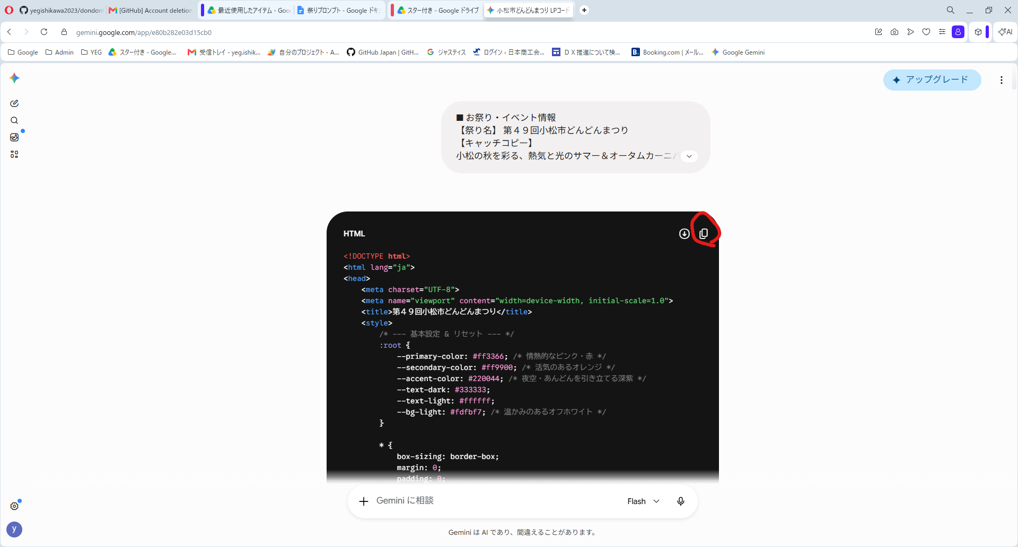The height and width of the screenshot is (547, 1018).
Task: Click the snapshot camera icon in address bar
Action: point(894,32)
